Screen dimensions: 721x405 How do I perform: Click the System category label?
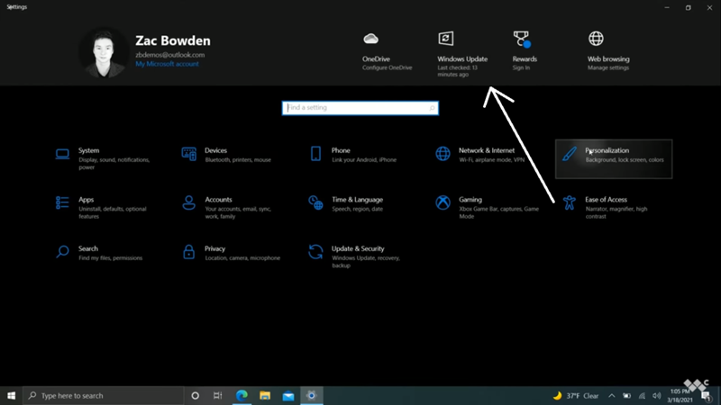(x=88, y=150)
